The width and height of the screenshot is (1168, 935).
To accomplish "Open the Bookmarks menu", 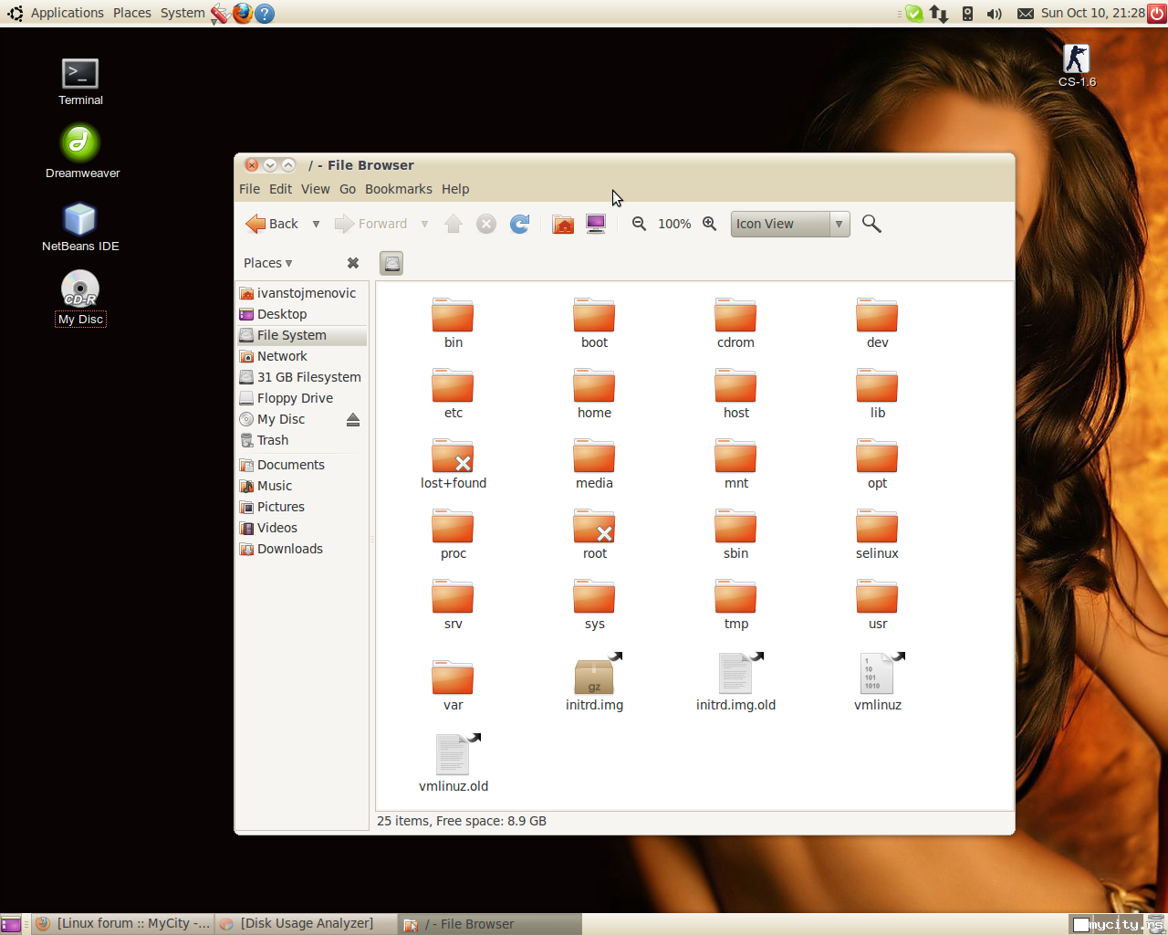I will (x=398, y=189).
